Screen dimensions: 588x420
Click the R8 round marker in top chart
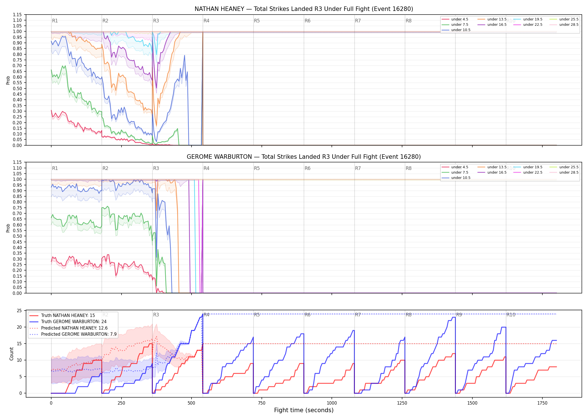[409, 21]
